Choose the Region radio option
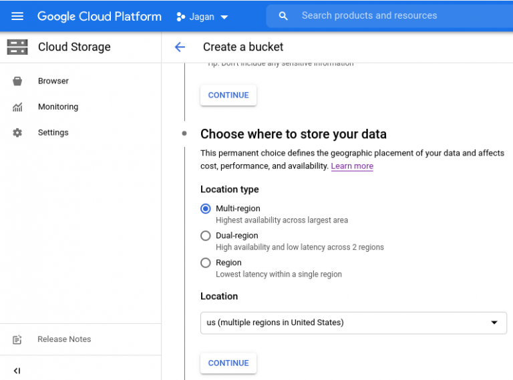 pyautogui.click(x=206, y=263)
